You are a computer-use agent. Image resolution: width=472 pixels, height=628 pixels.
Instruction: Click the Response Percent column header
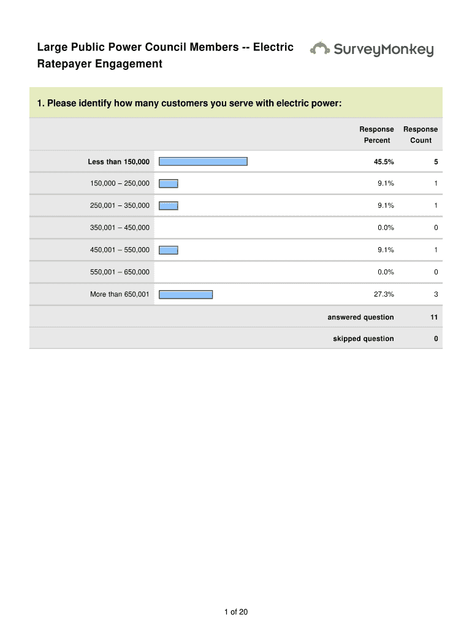376,135
